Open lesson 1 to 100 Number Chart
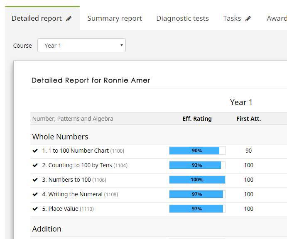Image resolution: width=287 pixels, height=239 pixels. click(76, 151)
